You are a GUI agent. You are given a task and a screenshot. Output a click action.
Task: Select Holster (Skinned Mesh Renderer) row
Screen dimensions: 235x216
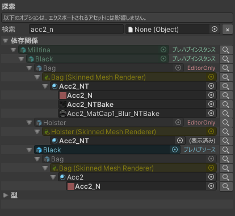[129, 132]
